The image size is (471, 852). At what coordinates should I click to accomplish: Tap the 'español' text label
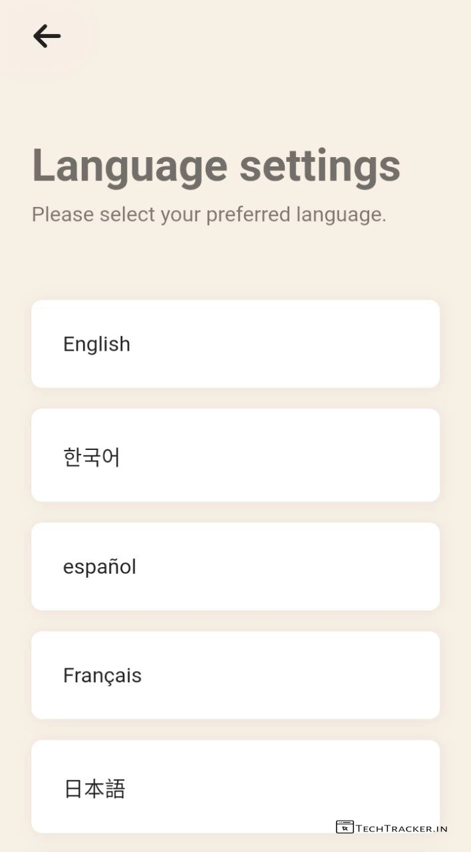pos(99,567)
